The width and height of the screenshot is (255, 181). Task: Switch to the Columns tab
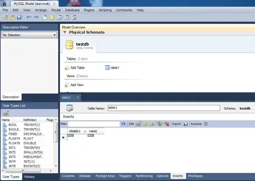[x=68, y=176]
